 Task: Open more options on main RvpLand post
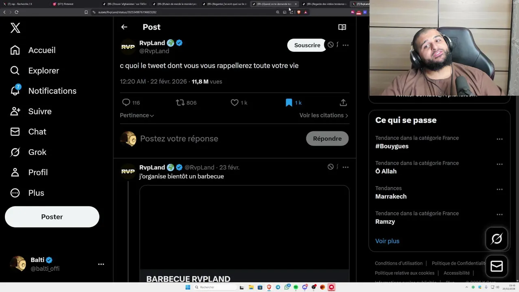click(x=345, y=45)
